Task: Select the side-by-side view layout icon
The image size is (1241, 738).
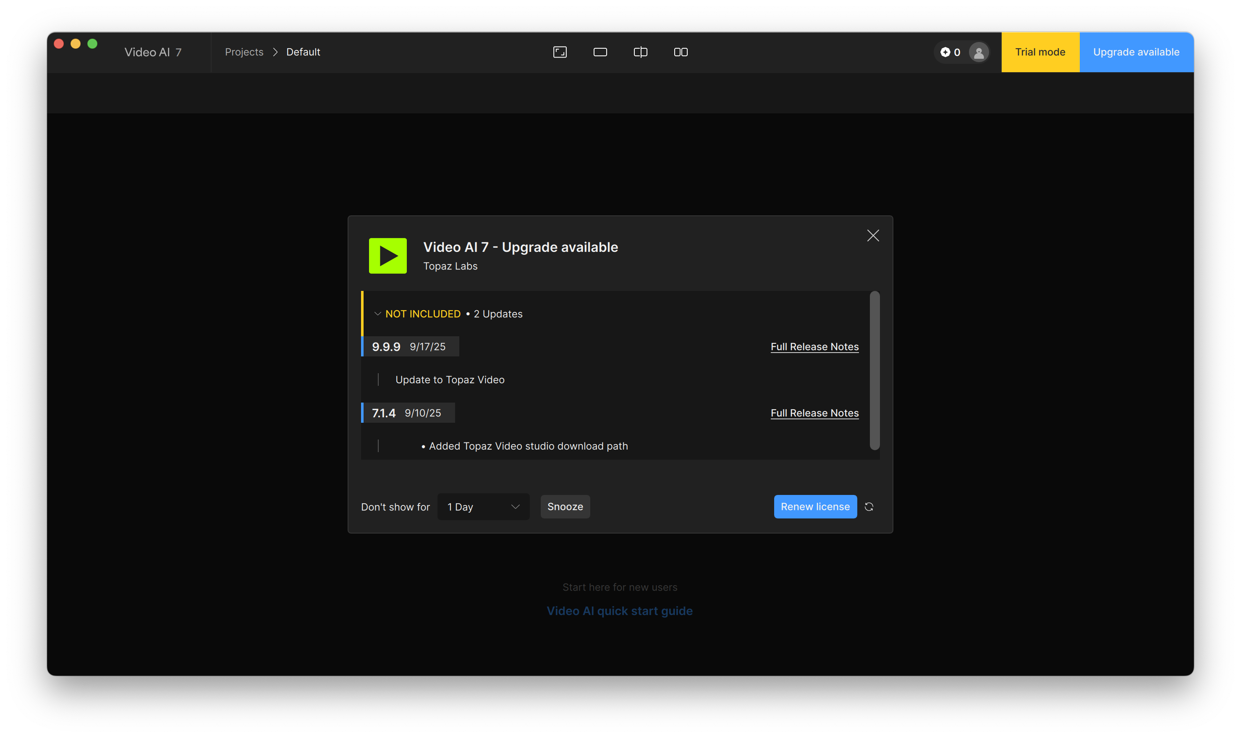Action: [681, 52]
